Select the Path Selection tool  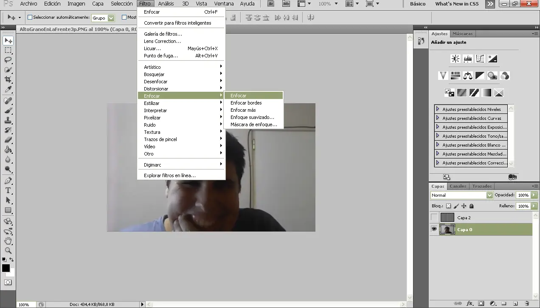tap(8, 200)
